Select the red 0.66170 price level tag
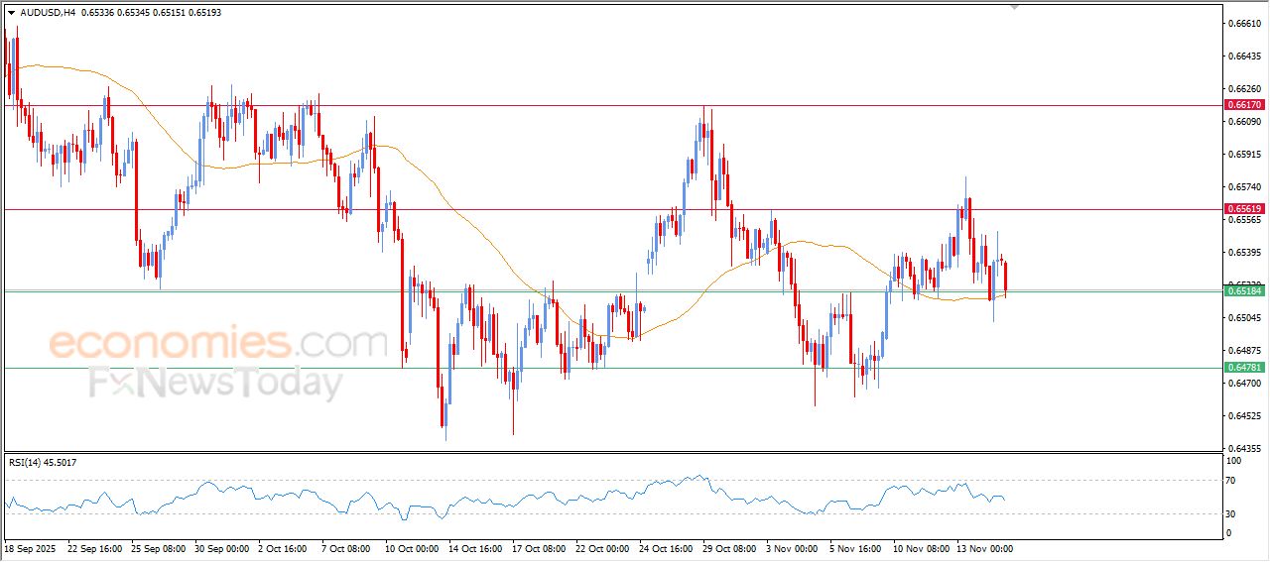1270x562 pixels. tap(1244, 105)
